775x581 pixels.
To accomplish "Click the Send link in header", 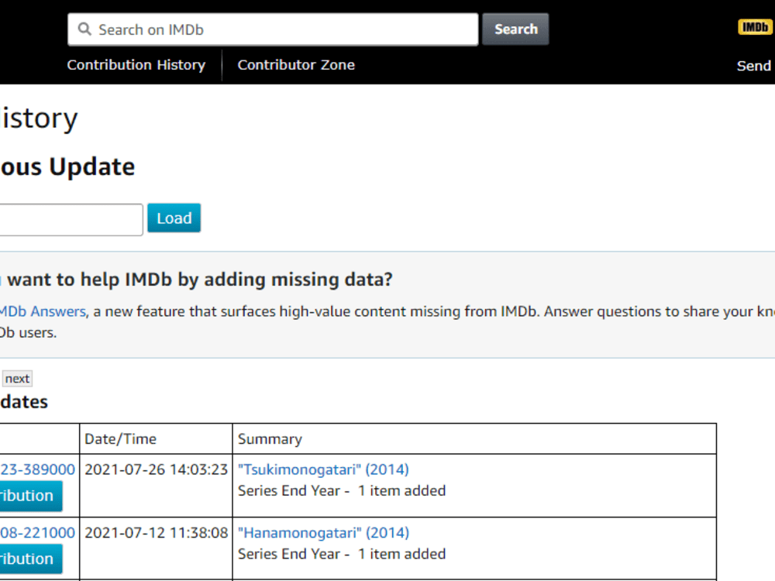I will click(x=754, y=66).
